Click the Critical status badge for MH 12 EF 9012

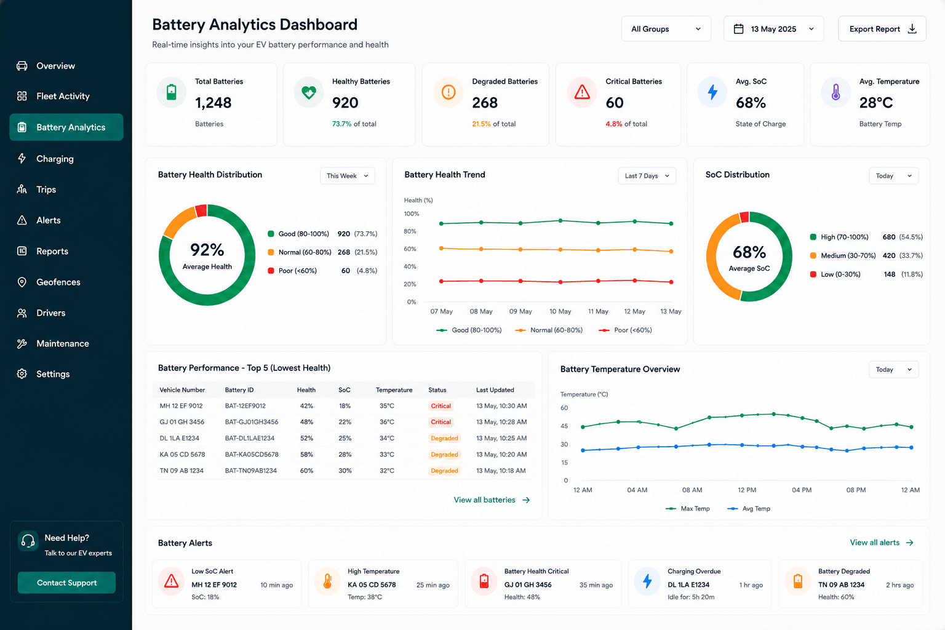(441, 406)
